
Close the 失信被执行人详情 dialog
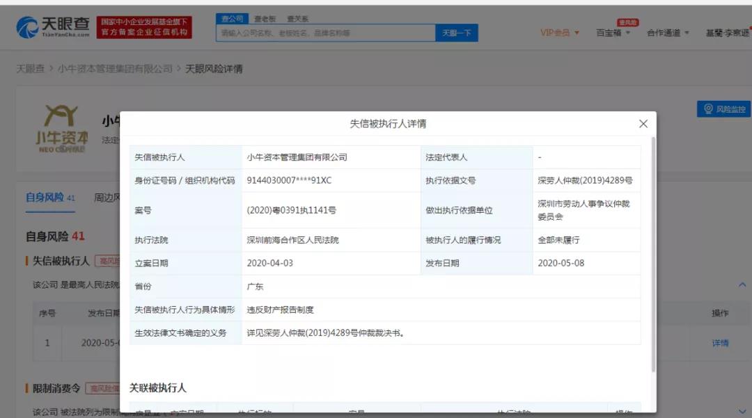643,124
